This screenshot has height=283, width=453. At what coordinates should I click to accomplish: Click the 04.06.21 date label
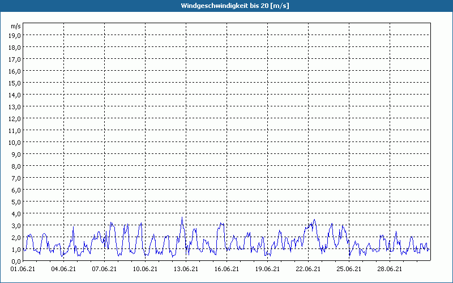(x=63, y=269)
